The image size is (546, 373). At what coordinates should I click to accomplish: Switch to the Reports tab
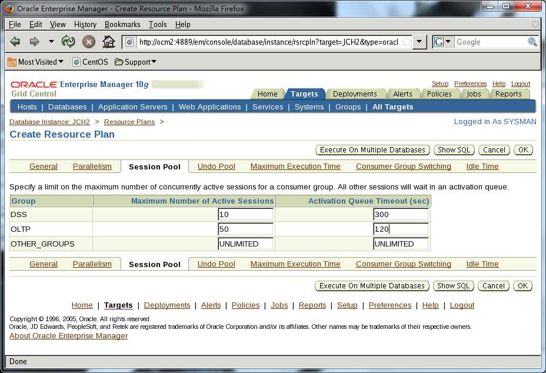pyautogui.click(x=508, y=94)
